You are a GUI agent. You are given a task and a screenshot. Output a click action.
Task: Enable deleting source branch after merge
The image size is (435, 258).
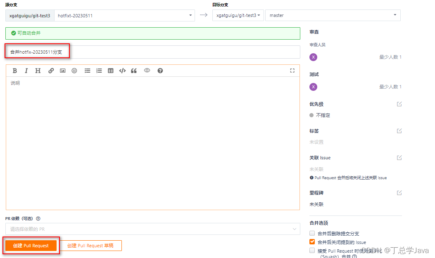[312, 233]
